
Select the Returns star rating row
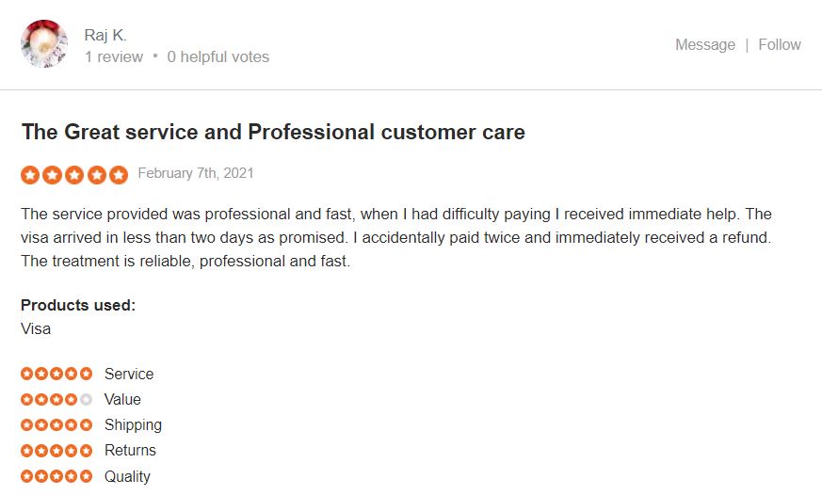click(x=89, y=451)
